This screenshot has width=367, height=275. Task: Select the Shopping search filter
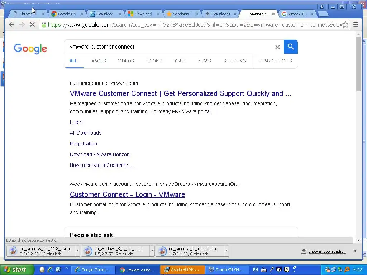[x=234, y=61]
